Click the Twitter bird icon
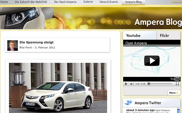This screenshot has width=182, height=113. (x=128, y=103)
